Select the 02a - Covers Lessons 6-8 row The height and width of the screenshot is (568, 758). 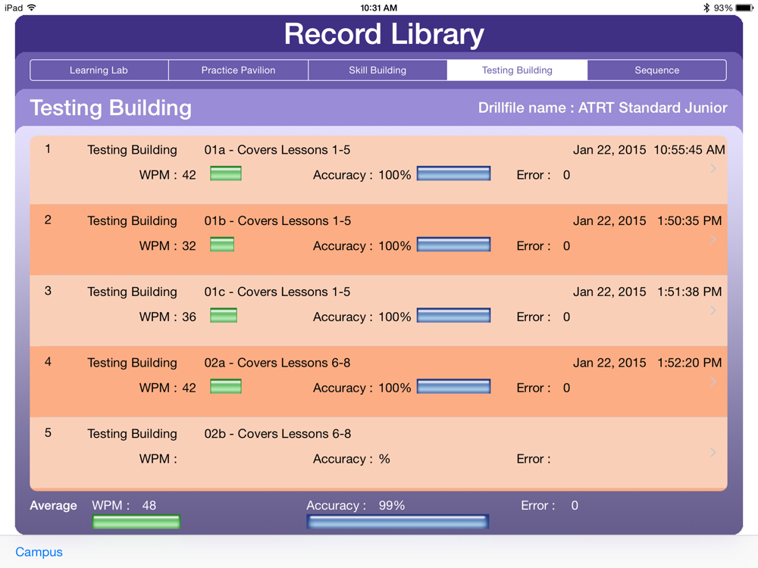[x=378, y=382]
